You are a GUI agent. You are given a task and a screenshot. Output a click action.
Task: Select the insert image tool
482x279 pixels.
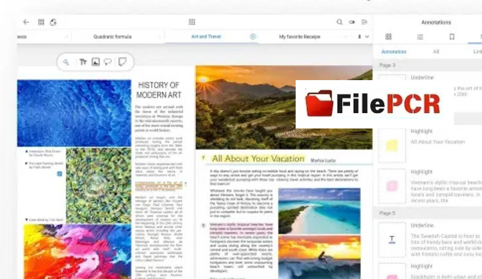(x=96, y=62)
